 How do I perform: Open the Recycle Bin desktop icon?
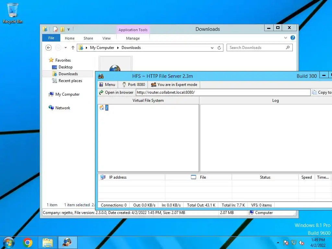tap(12, 13)
